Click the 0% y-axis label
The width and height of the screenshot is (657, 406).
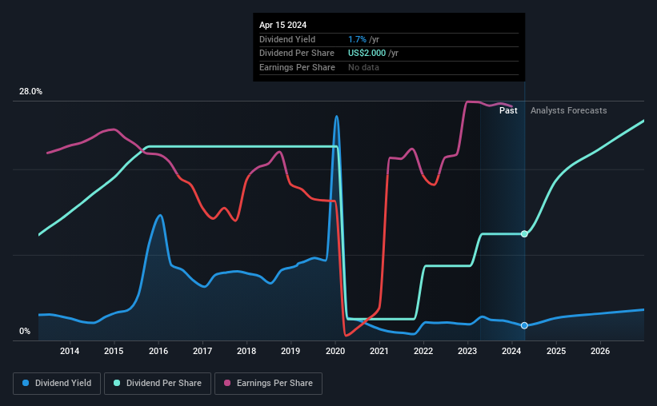25,331
